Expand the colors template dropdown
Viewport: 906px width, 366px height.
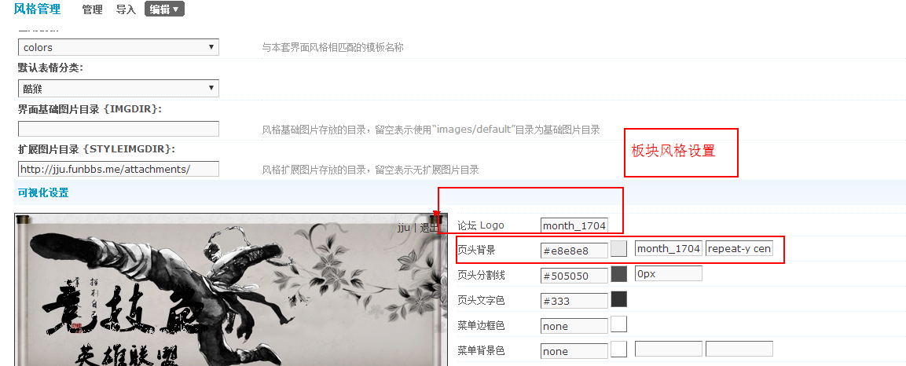pyautogui.click(x=119, y=47)
